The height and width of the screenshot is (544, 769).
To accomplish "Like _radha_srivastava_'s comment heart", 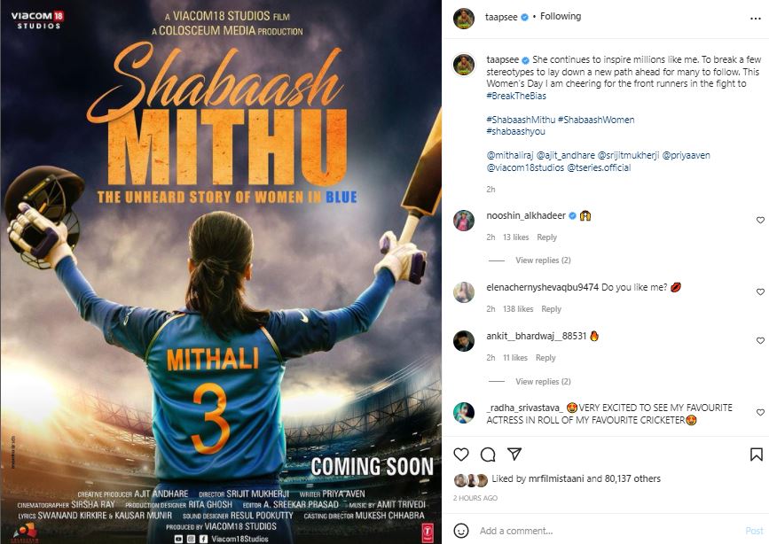I will pos(760,412).
